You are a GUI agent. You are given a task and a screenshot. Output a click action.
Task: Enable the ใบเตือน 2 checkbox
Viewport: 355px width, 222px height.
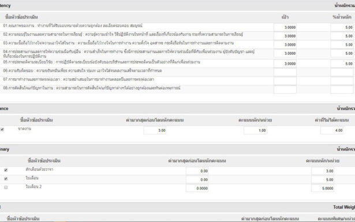6,187
